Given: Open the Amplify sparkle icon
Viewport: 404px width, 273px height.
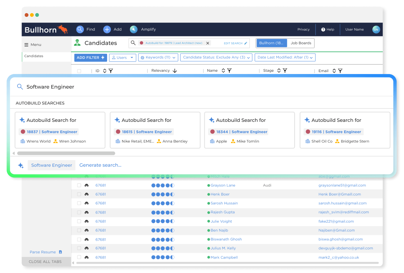Looking at the screenshot, I should coord(134,29).
